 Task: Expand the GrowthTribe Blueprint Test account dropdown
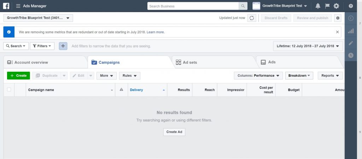38,18
